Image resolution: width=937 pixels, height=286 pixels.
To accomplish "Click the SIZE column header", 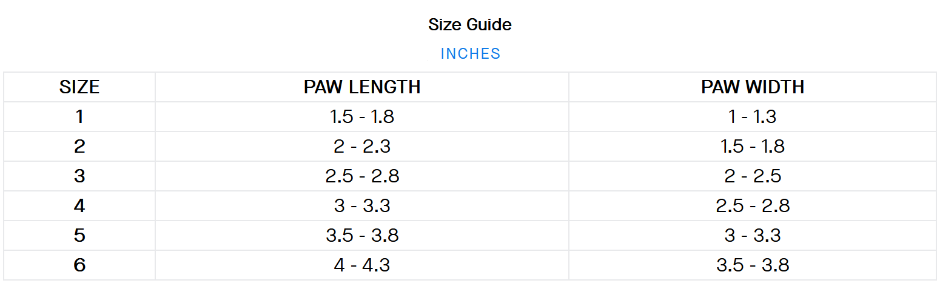I will [x=79, y=87].
